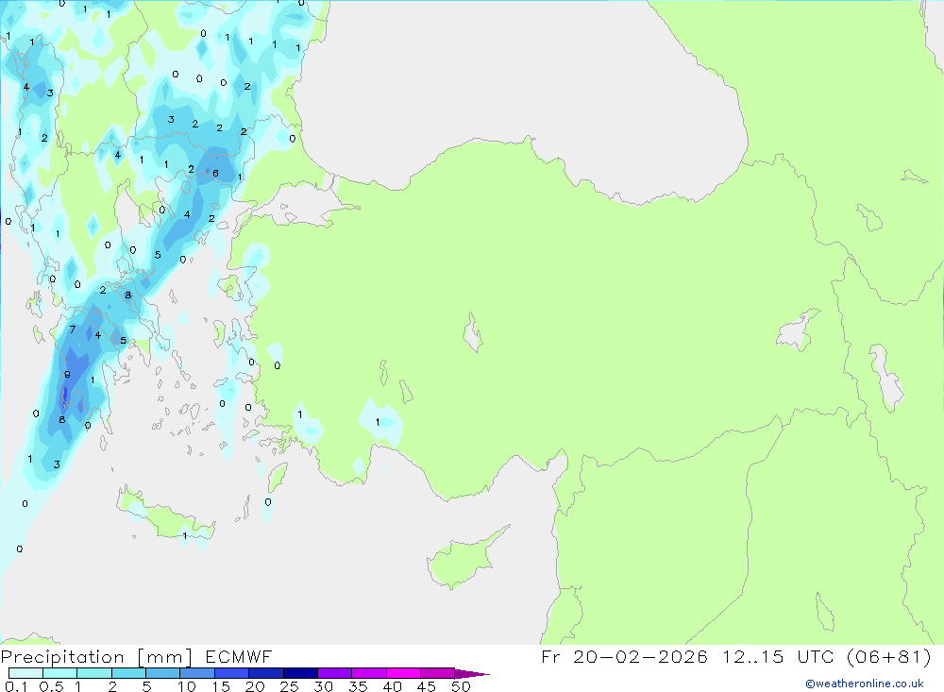944x692 pixels.
Task: Select the ECMWF model name label
Action: 239,657
